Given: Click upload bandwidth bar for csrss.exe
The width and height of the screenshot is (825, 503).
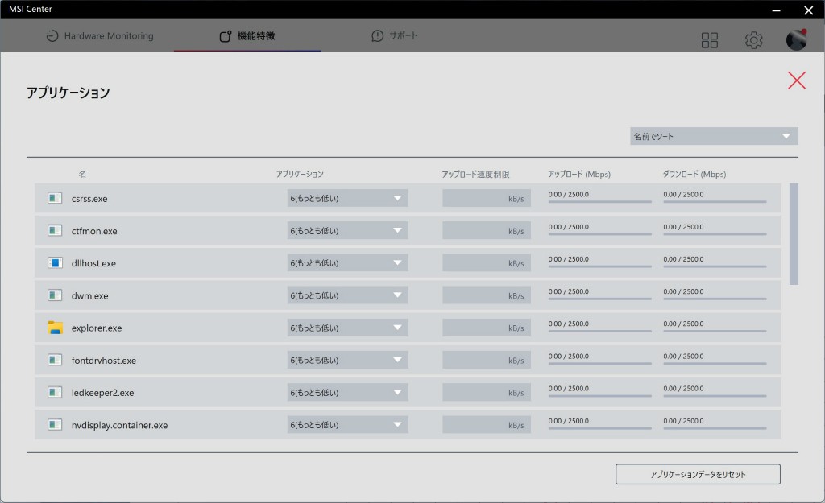Looking at the screenshot, I should click(x=599, y=201).
